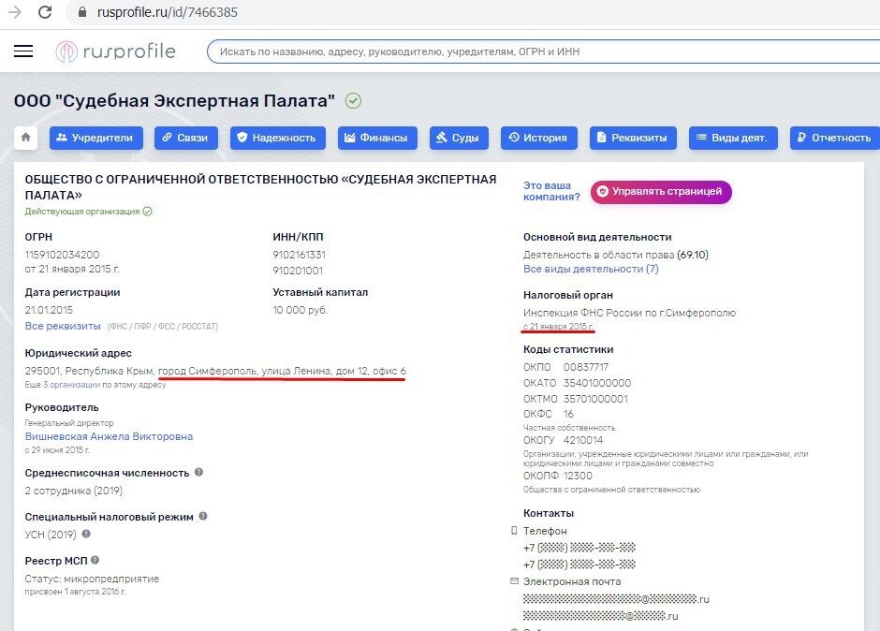This screenshot has height=631, width=880.
Task: Switch to the Финансы tab
Action: (x=375, y=138)
